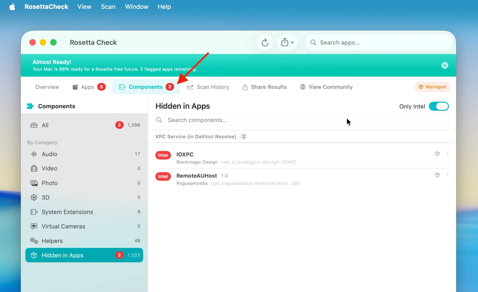Click the View Community globe icon
The height and width of the screenshot is (292, 478).
[x=303, y=87]
